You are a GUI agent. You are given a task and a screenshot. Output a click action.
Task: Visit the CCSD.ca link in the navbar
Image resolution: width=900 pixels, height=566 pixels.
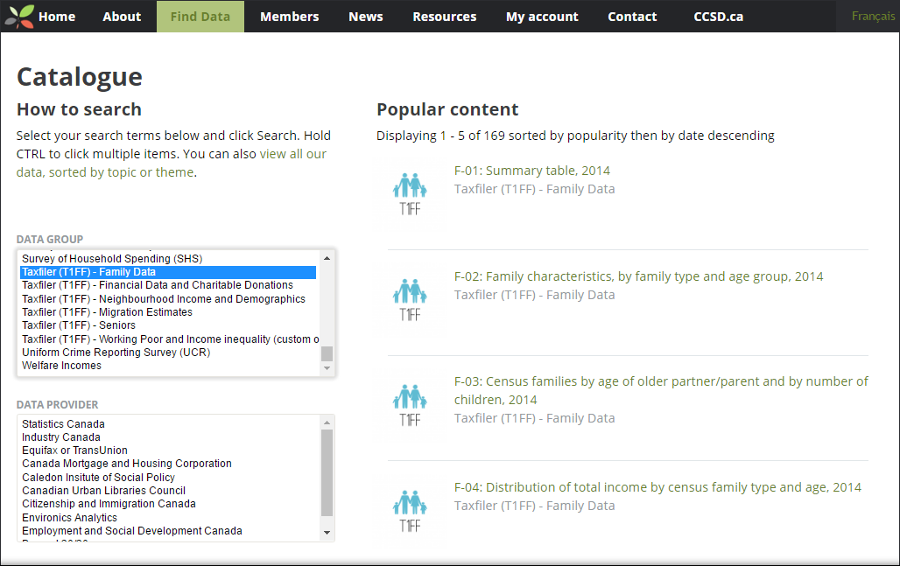click(x=718, y=17)
